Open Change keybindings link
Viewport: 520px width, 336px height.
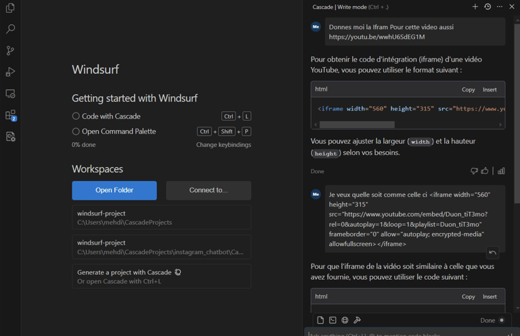[223, 144]
